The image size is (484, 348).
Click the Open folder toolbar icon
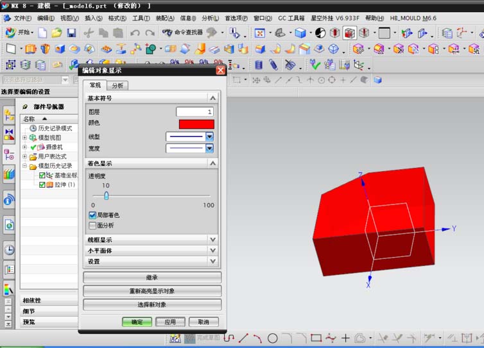coord(56,33)
